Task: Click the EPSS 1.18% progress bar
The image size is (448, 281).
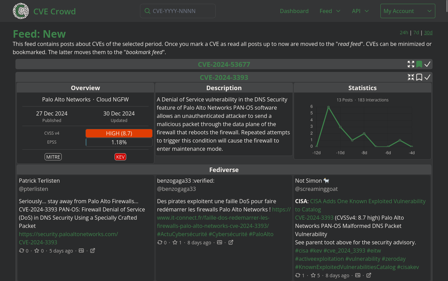Action: coord(119,142)
